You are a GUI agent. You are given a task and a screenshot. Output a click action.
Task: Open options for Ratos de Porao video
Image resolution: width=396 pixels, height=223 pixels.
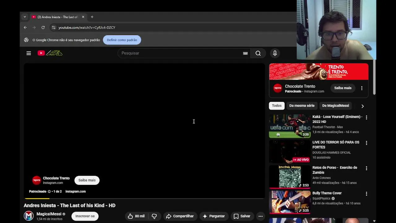pos(366,168)
